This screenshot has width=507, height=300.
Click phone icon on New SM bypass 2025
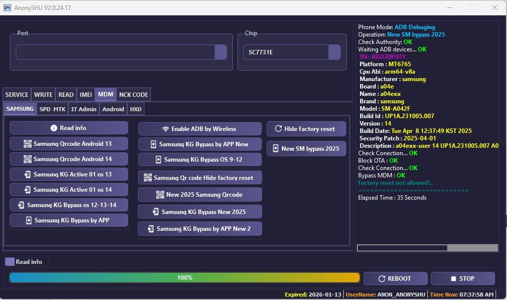click(276, 149)
